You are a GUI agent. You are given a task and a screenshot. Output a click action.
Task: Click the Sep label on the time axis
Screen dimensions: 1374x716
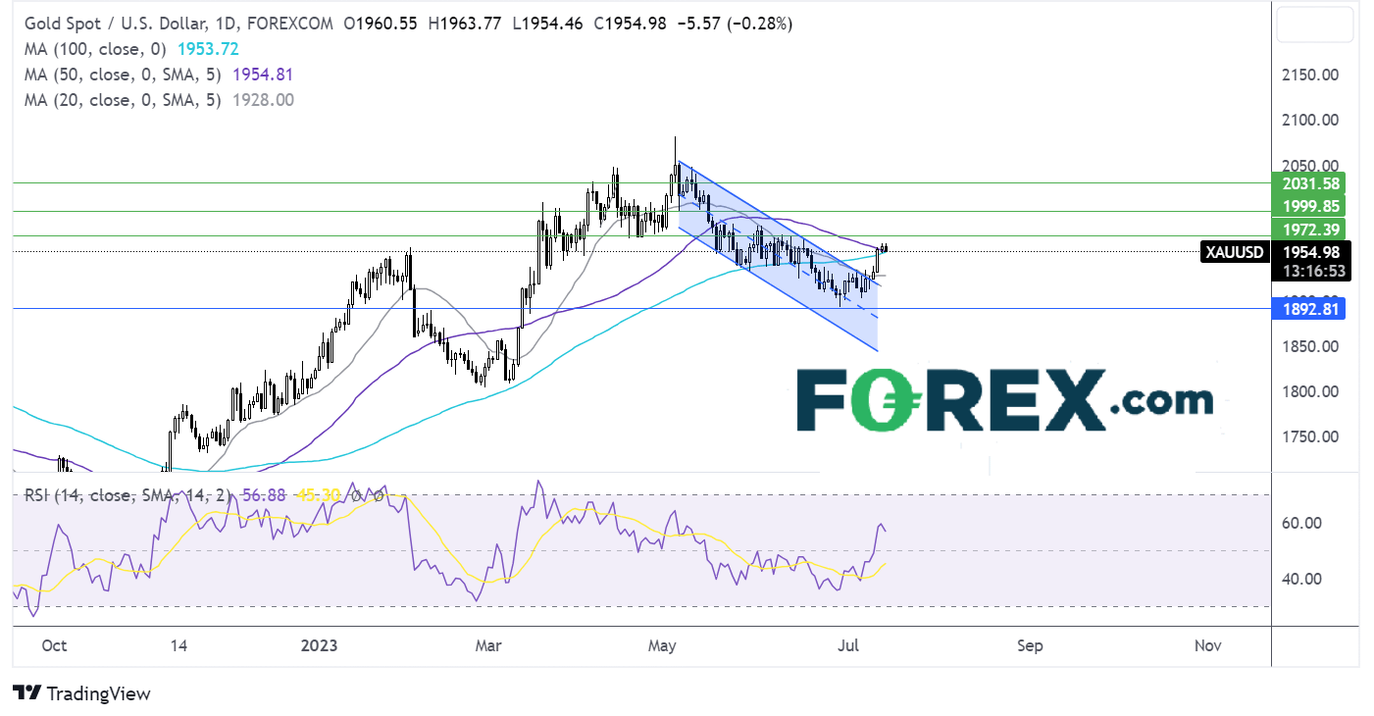[1031, 645]
